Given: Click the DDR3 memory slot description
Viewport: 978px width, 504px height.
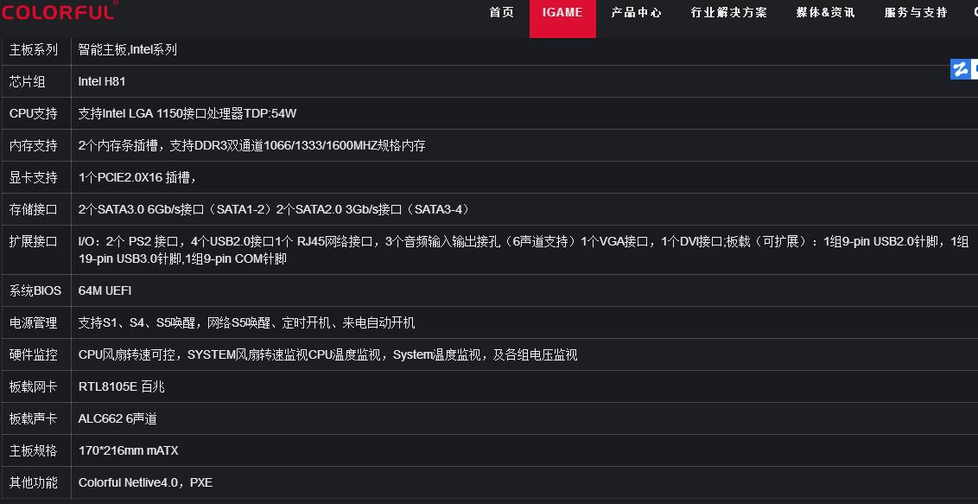Looking at the screenshot, I should point(252,145).
